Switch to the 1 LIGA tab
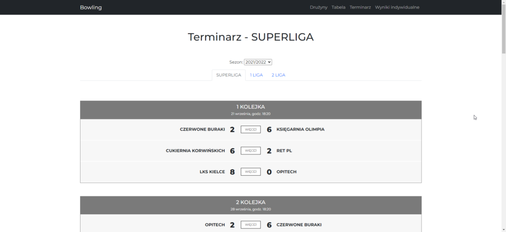506x232 pixels. (x=256, y=75)
